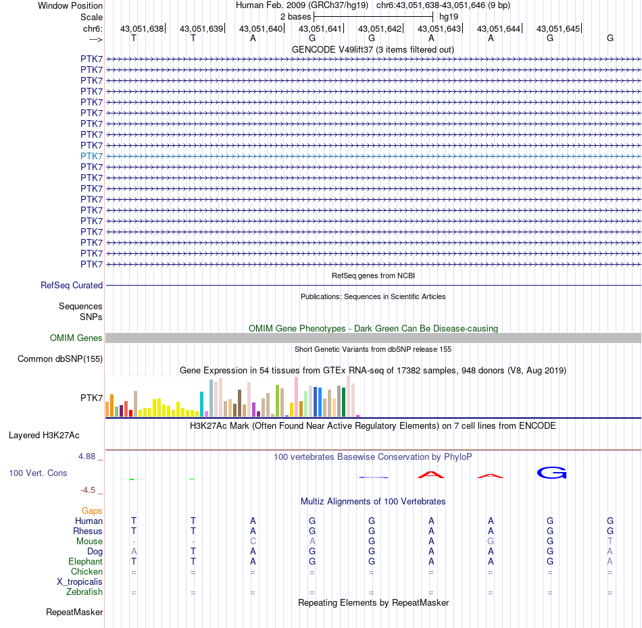The width and height of the screenshot is (642, 628).
Task: Click the Chicken species label
Action: point(87,571)
